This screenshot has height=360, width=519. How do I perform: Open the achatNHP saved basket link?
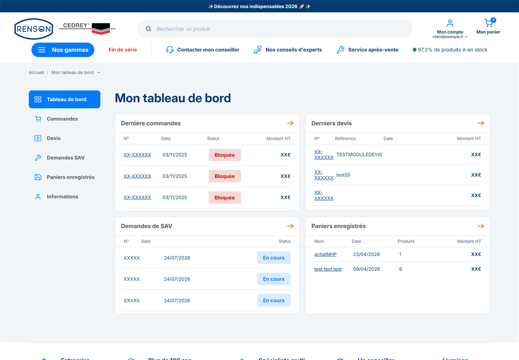tap(325, 254)
